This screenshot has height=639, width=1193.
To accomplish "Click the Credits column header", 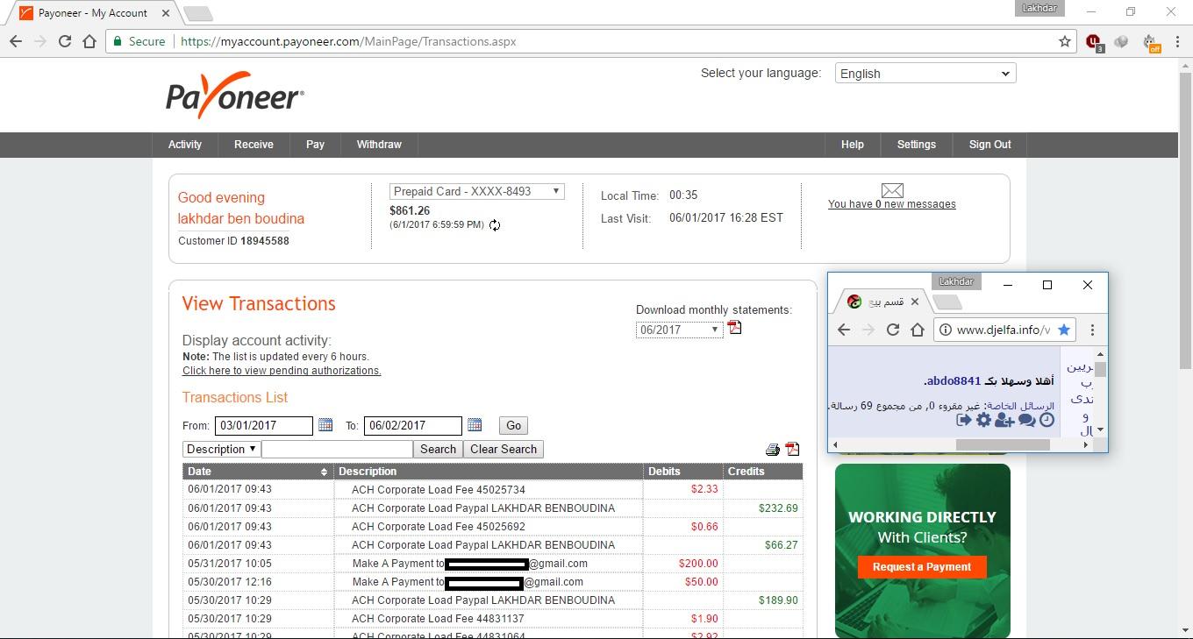I will point(763,472).
